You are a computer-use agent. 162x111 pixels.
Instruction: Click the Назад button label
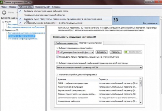pos(11,13)
